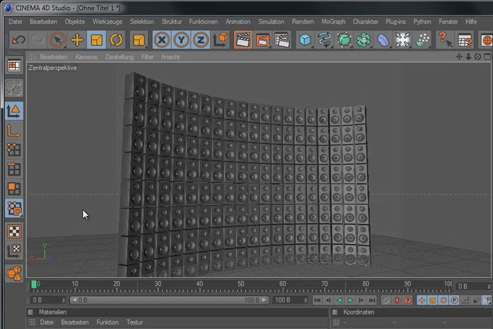Toggle the X axis lock
Viewport: 493px width, 329px height.
tap(162, 40)
